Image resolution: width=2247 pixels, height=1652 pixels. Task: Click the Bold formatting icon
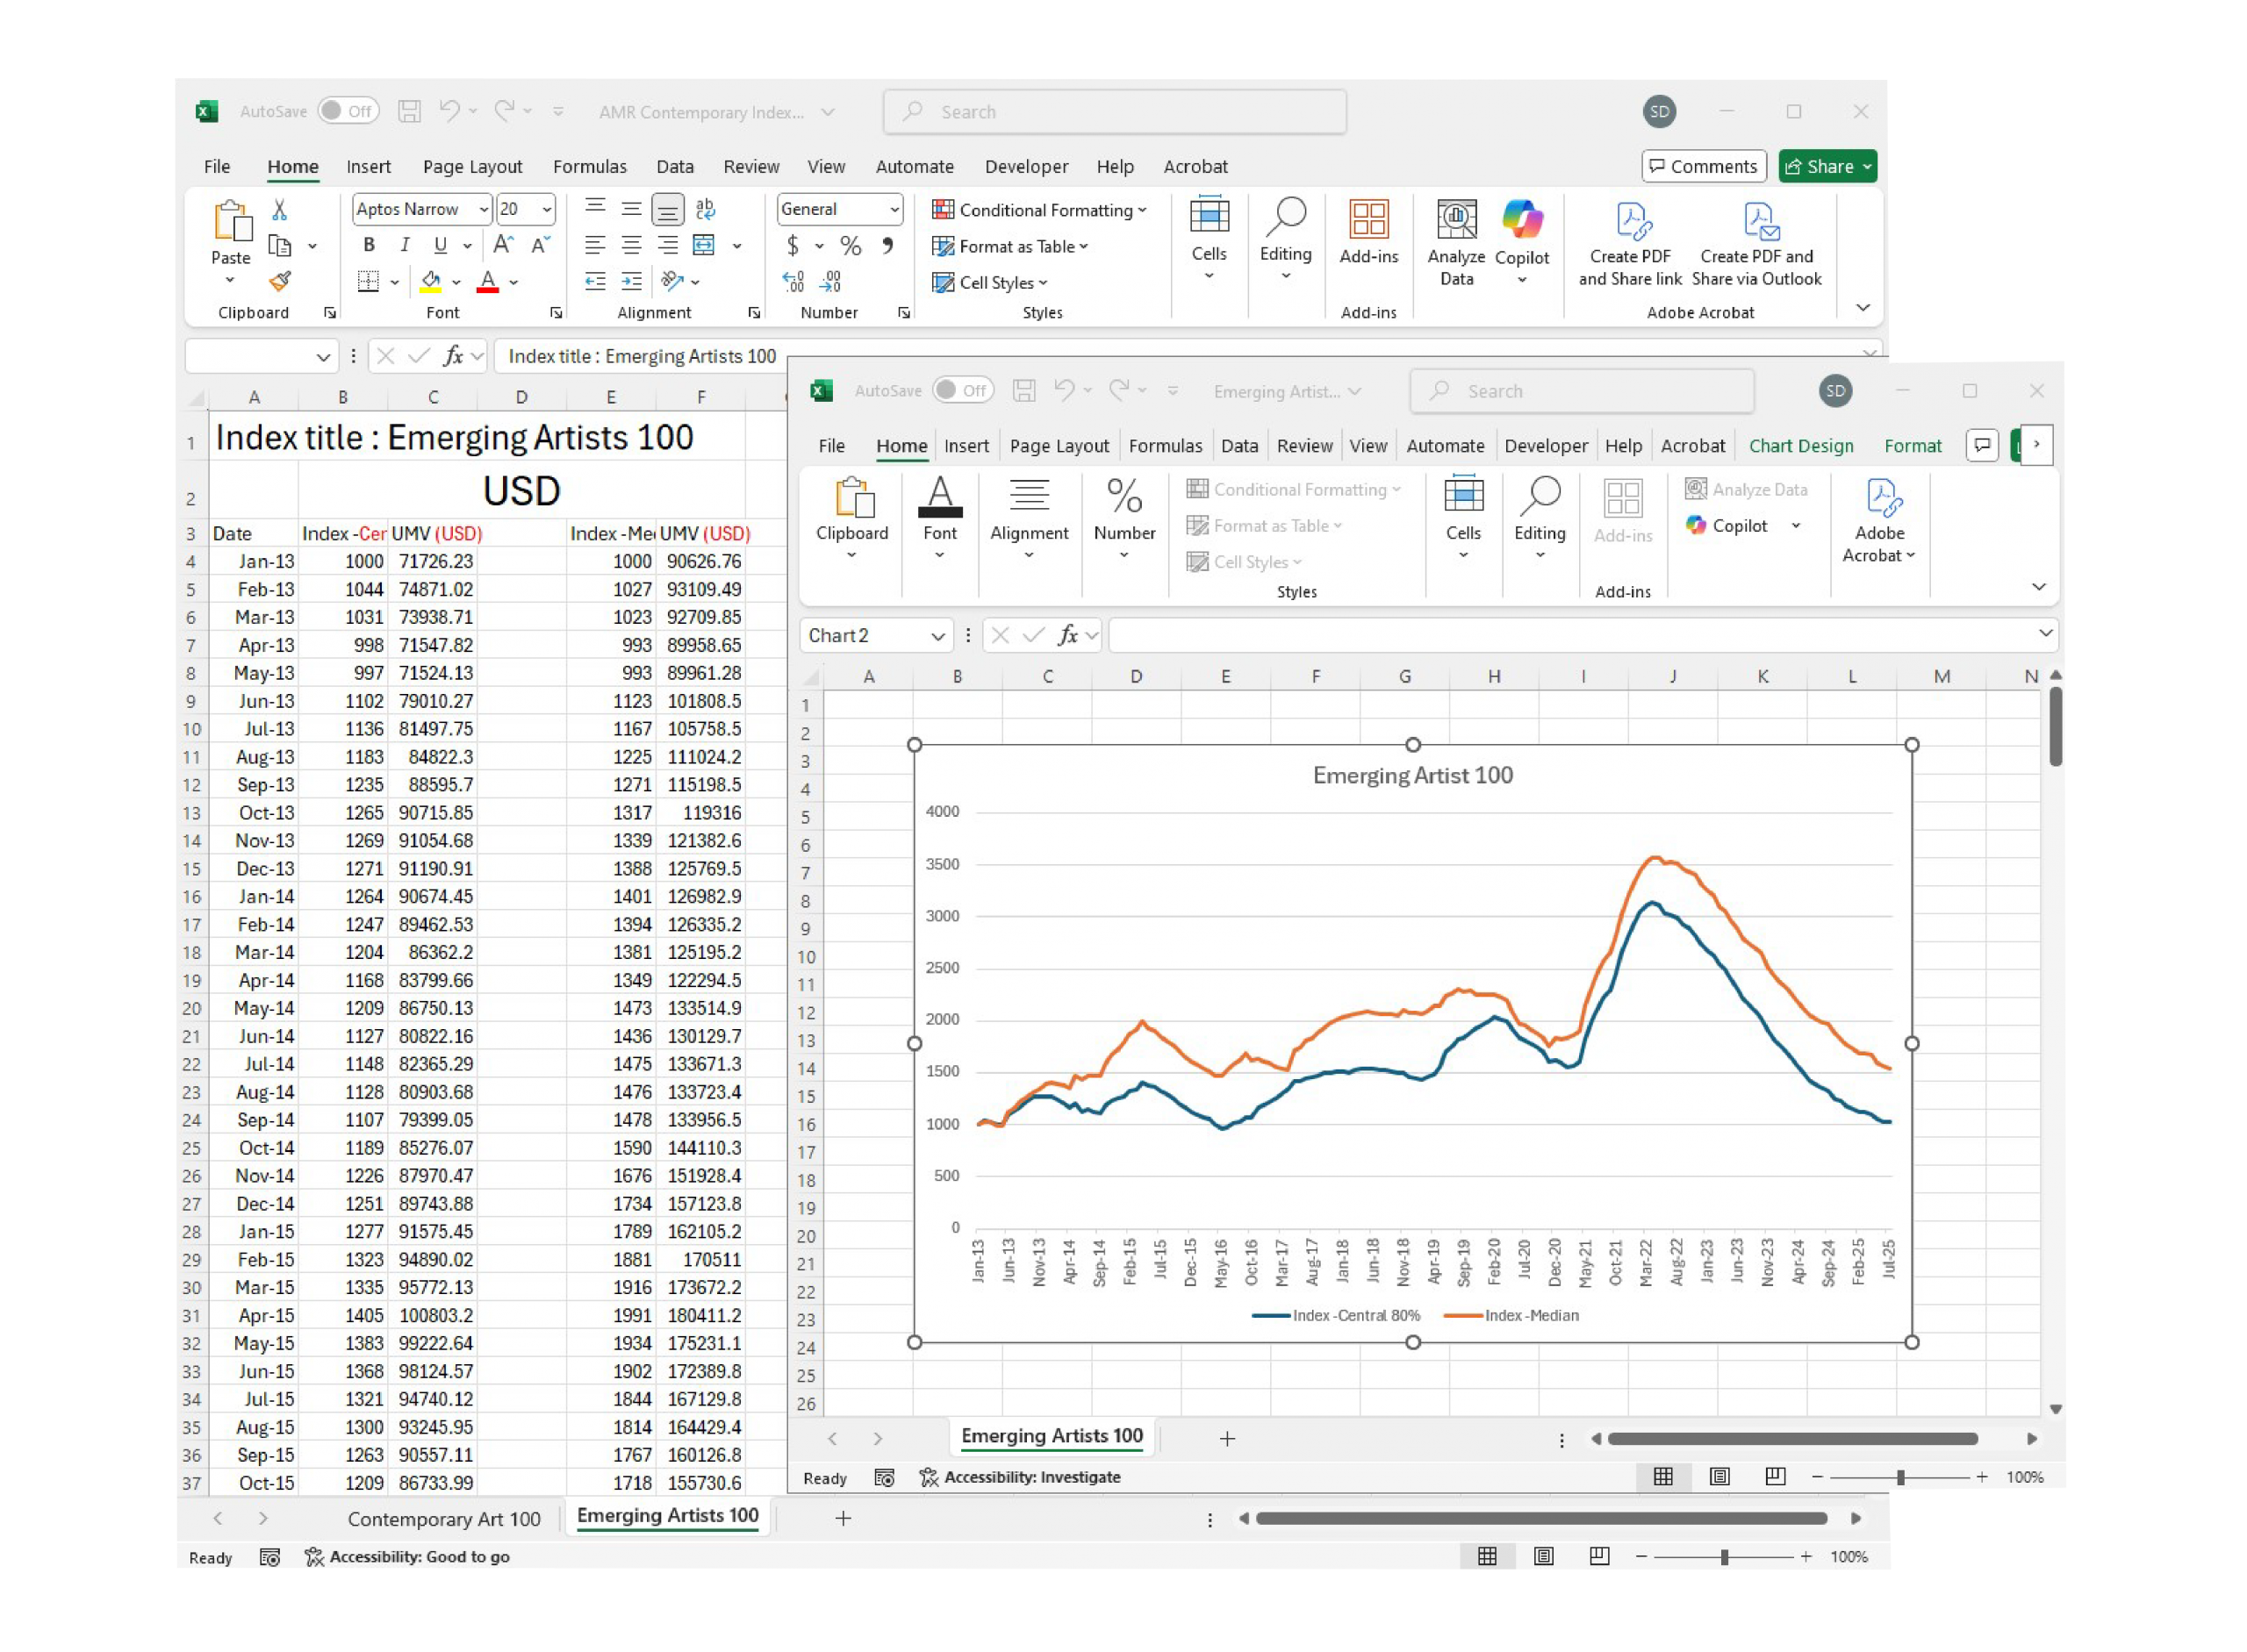370,245
